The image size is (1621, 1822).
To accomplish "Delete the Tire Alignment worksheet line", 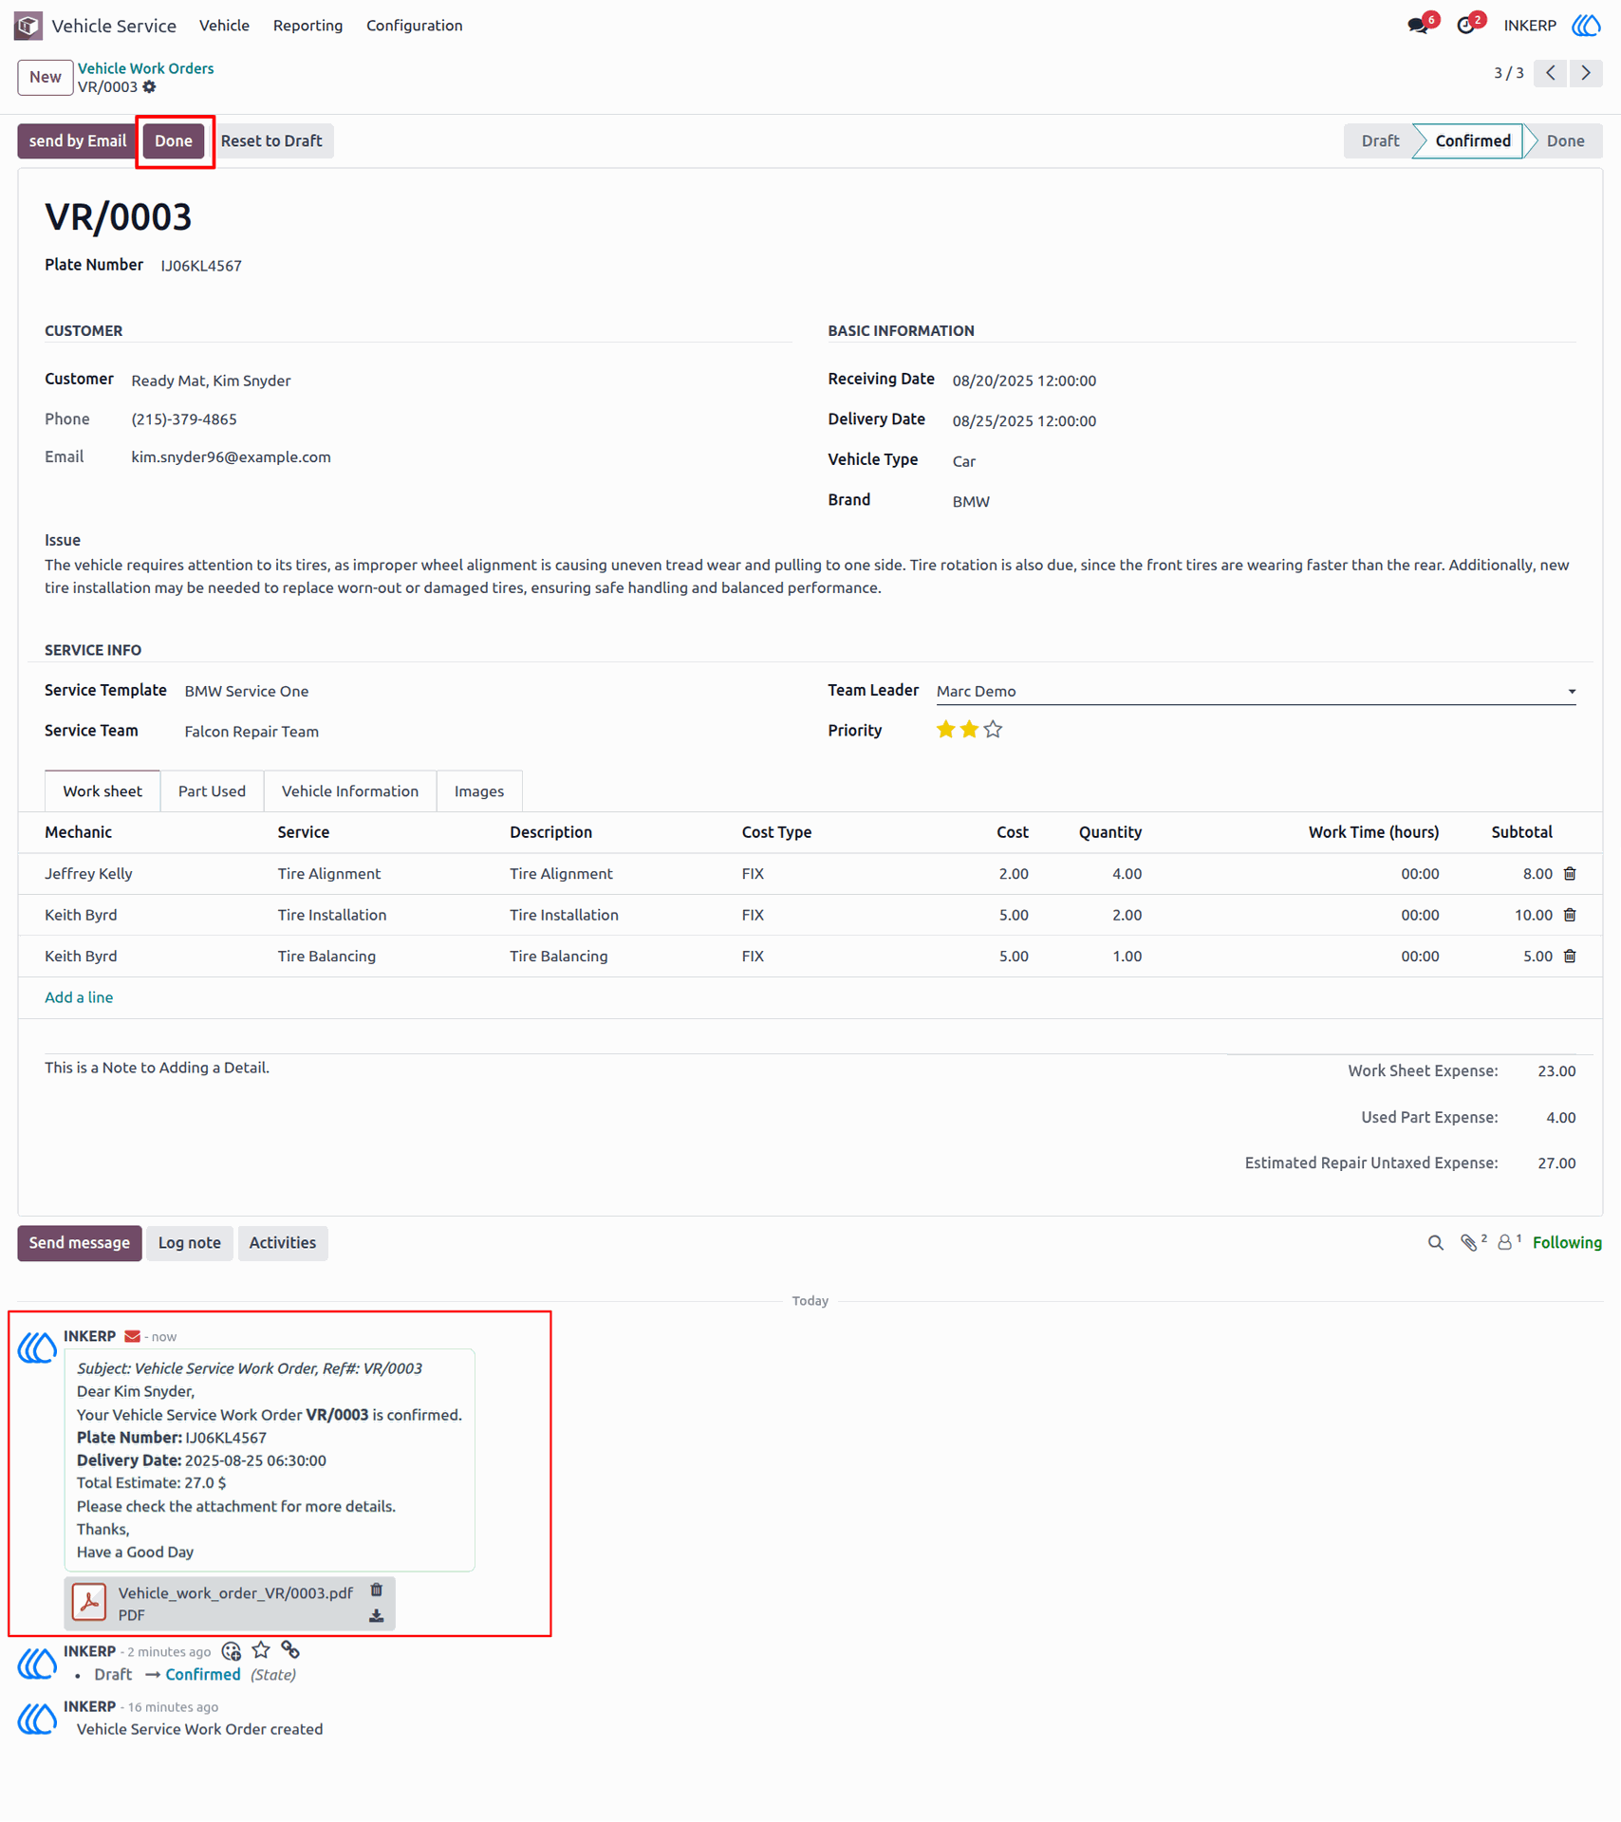I will tap(1570, 873).
